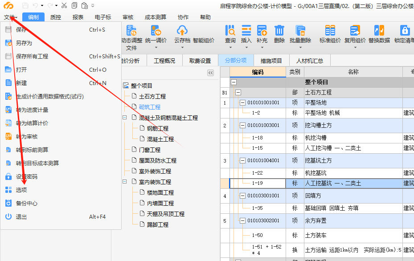This screenshot has height=261, width=414.
Task: Click the orange application logo icon
Action: point(8,5)
